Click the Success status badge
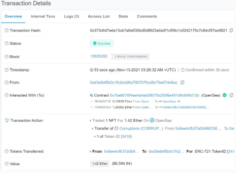The image size is (236, 173). click(x=102, y=43)
